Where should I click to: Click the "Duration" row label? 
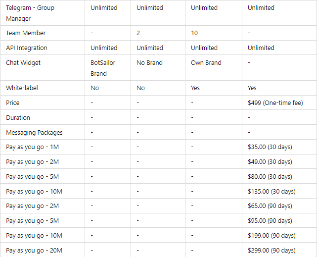click(18, 117)
